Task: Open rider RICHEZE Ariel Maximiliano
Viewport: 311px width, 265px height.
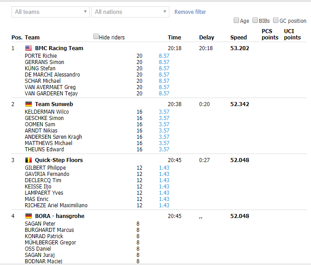Action: (x=56, y=205)
